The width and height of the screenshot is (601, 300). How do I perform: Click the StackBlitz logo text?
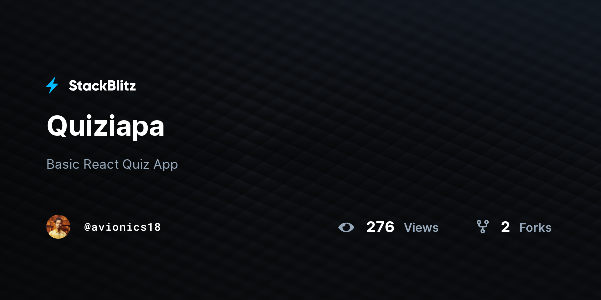(102, 86)
